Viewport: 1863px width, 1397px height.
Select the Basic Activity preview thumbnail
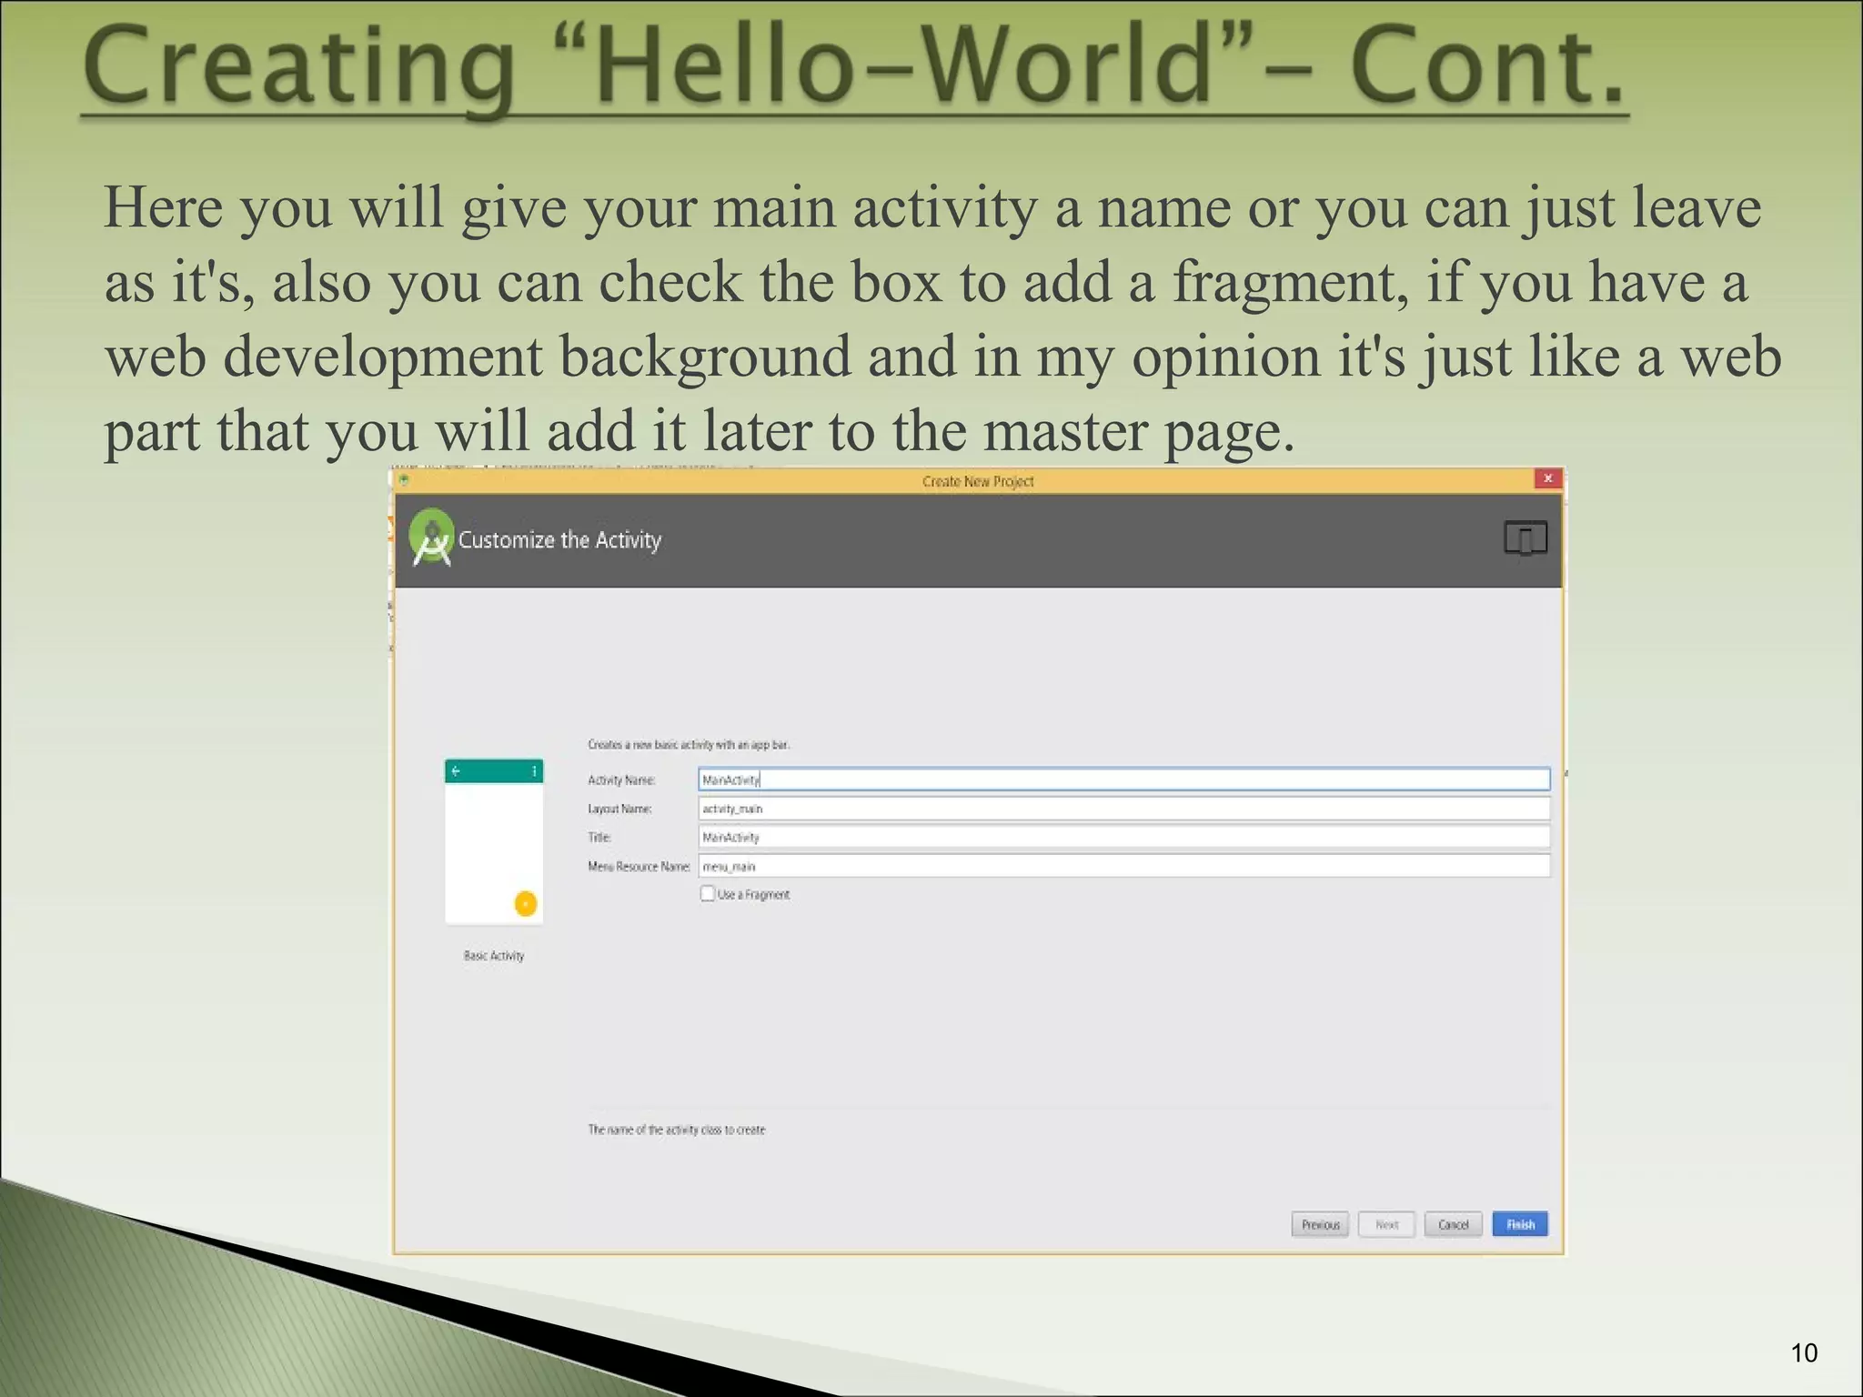click(494, 841)
